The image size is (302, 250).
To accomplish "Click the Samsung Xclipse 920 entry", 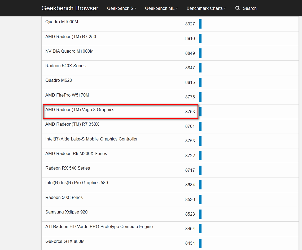I will (66, 212).
